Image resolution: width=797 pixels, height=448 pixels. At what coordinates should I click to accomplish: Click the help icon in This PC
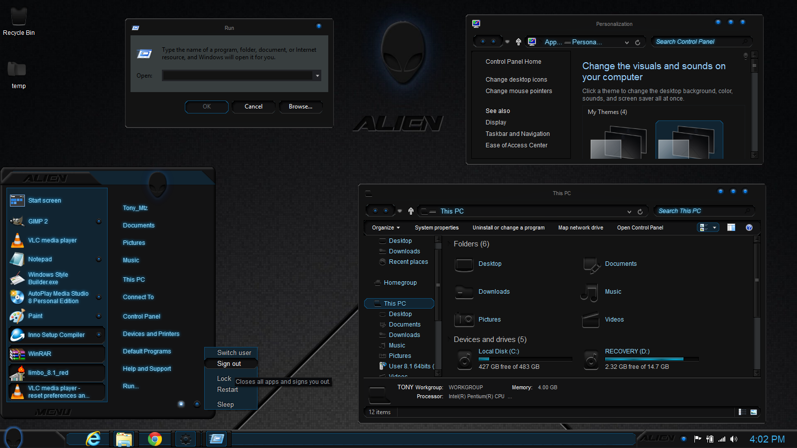(749, 227)
